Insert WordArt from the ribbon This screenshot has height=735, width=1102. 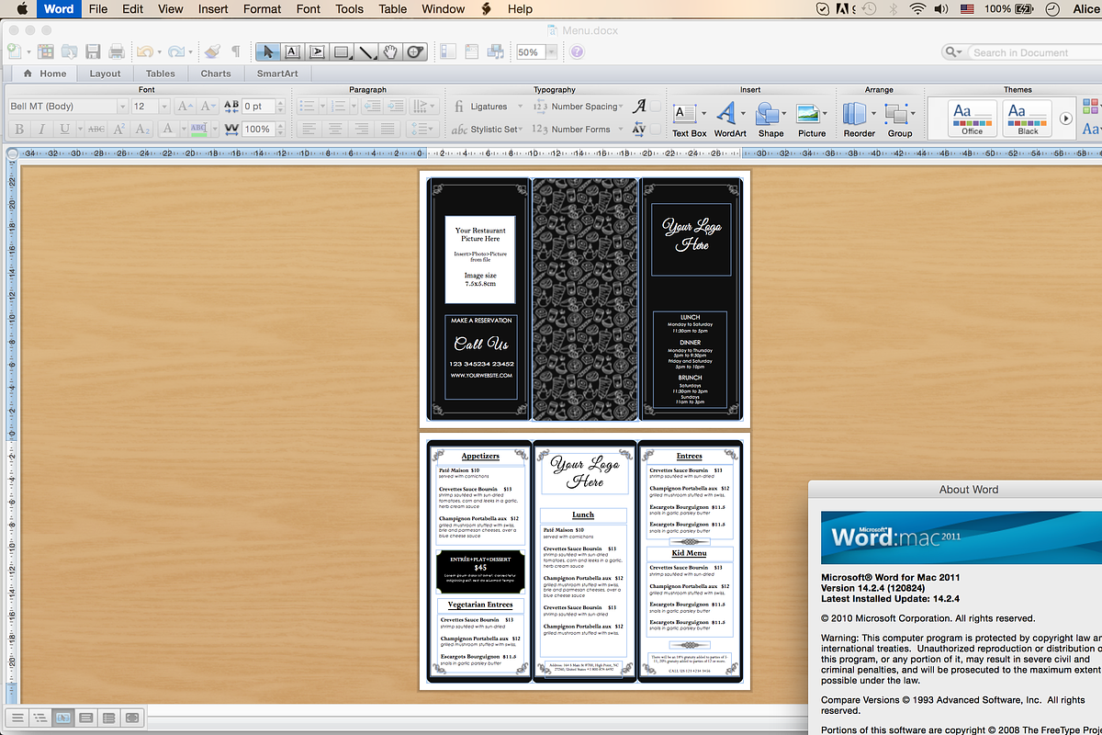730,119
